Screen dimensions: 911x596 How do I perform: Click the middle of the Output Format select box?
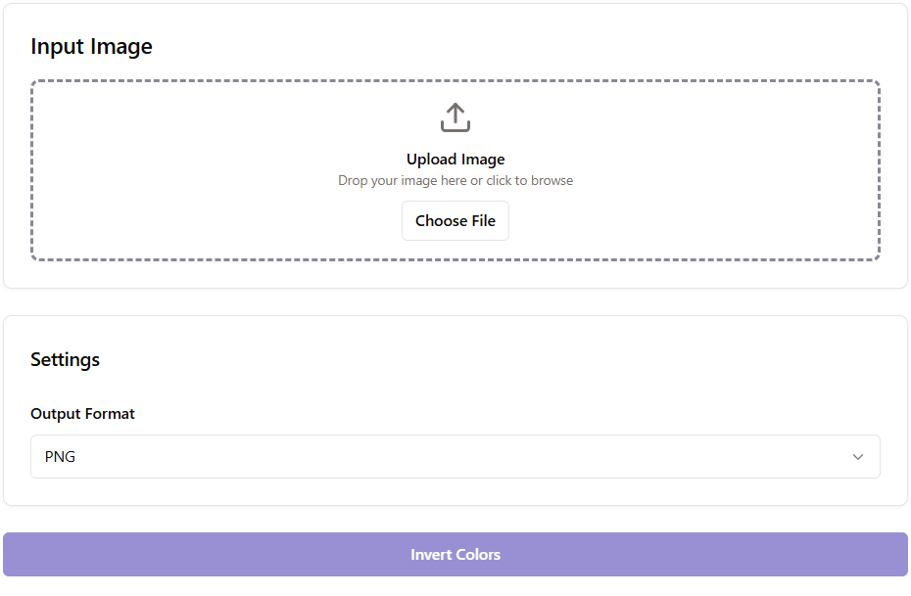455,457
